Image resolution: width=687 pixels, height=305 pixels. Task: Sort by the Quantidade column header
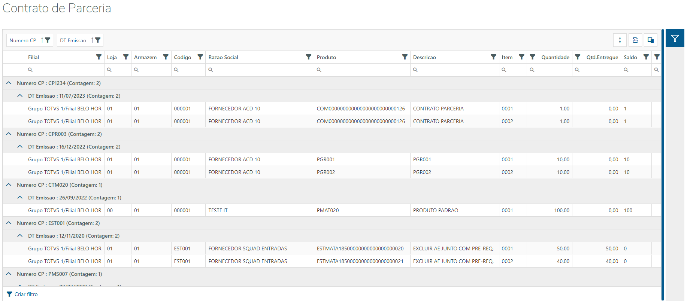(555, 57)
